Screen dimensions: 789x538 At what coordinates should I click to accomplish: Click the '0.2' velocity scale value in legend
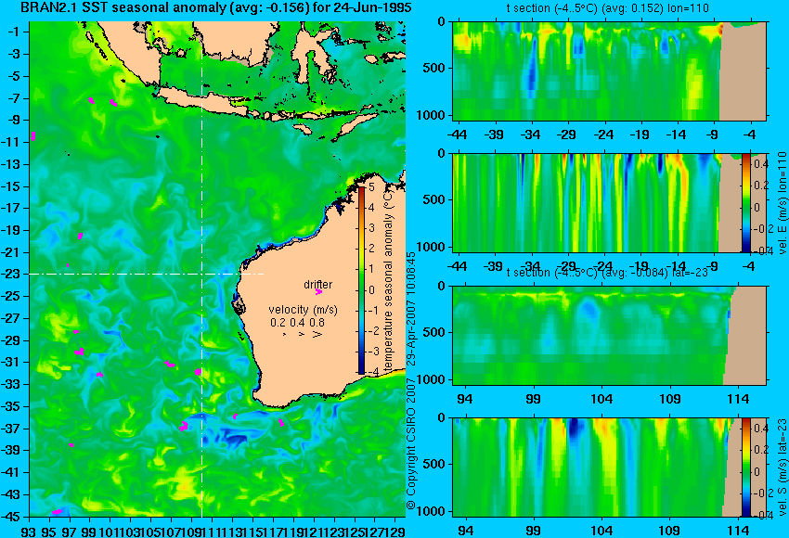(278, 322)
